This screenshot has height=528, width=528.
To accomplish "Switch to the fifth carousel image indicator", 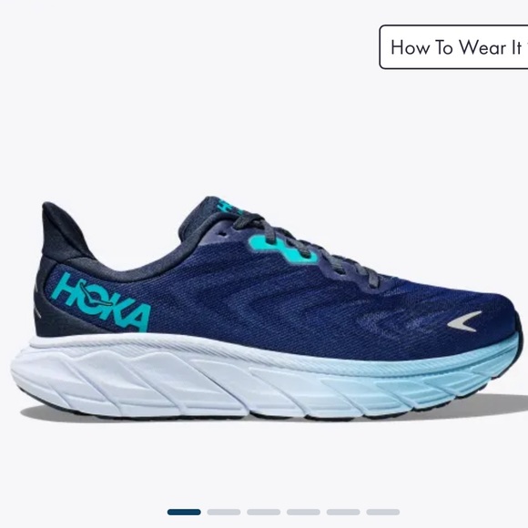I will [x=343, y=513].
